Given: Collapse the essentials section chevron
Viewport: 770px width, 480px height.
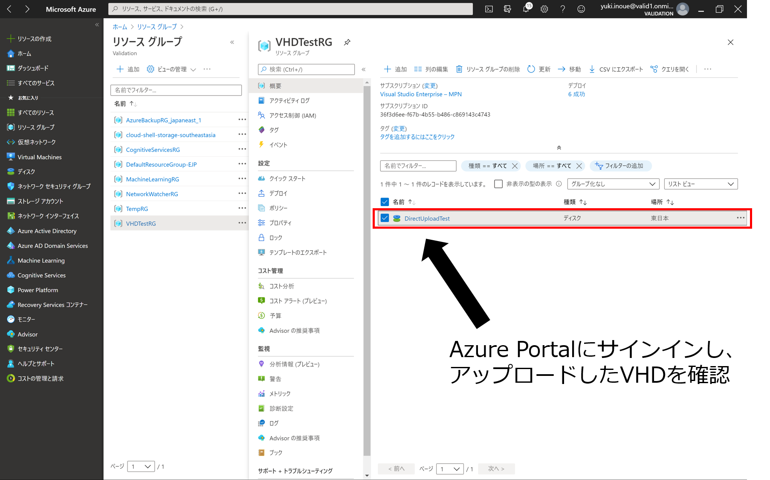Looking at the screenshot, I should pos(559,148).
